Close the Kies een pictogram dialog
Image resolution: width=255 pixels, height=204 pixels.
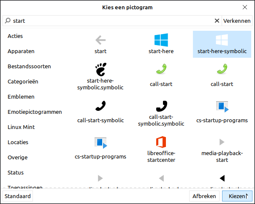(245, 7)
